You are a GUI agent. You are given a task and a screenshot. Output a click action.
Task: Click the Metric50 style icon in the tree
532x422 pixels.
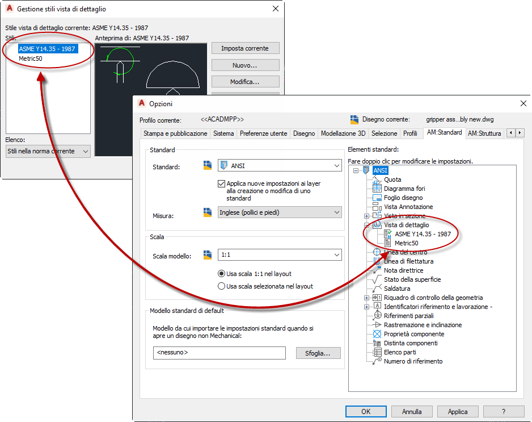(388, 243)
